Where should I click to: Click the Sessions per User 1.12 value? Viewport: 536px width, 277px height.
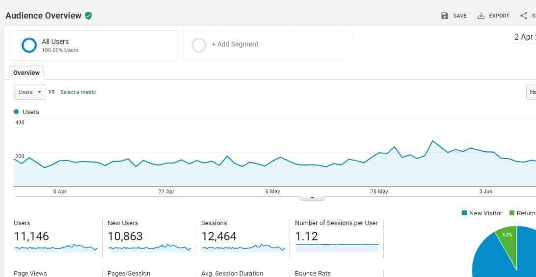(307, 236)
